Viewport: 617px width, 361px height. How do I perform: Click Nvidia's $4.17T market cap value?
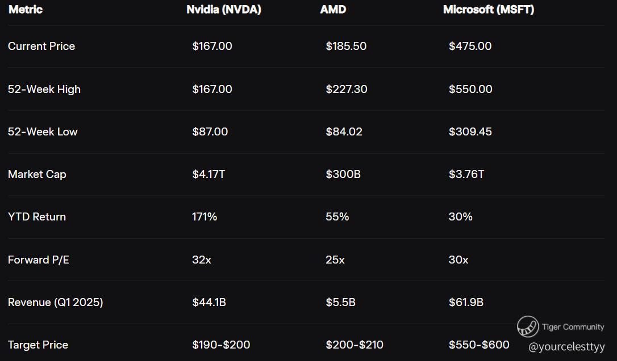209,175
